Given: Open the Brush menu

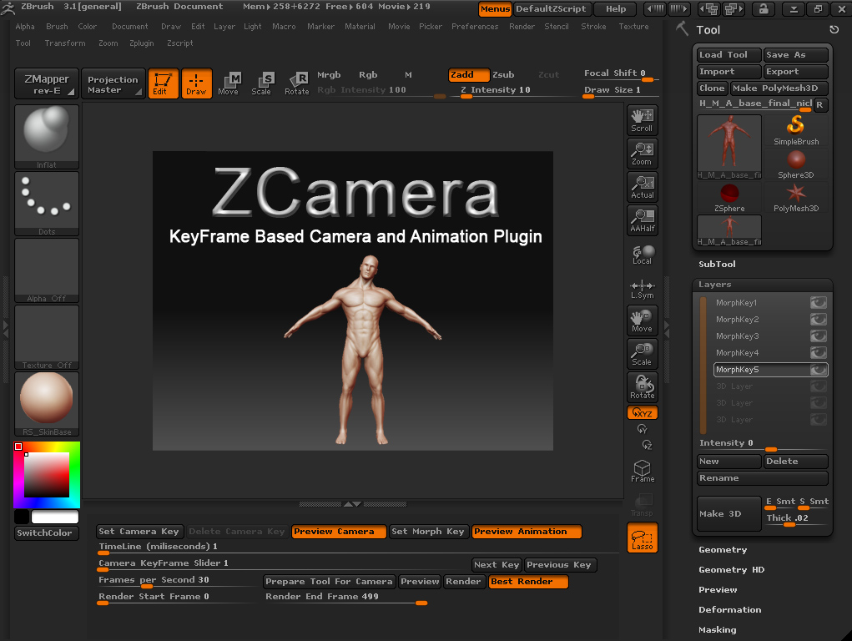Looking at the screenshot, I should tap(57, 26).
